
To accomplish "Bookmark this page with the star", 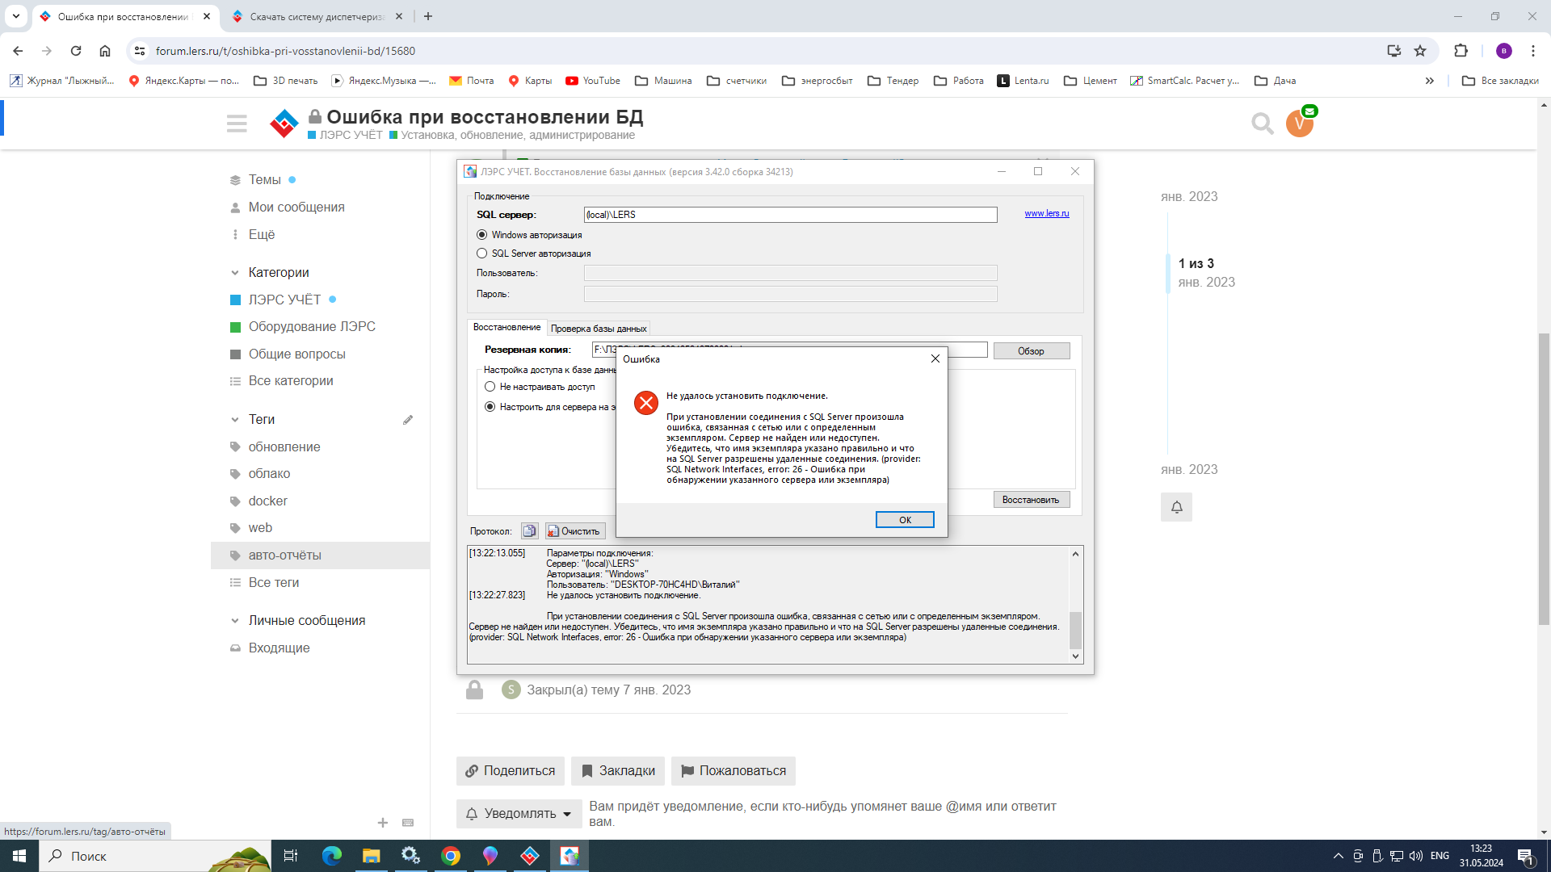I will tap(1420, 51).
